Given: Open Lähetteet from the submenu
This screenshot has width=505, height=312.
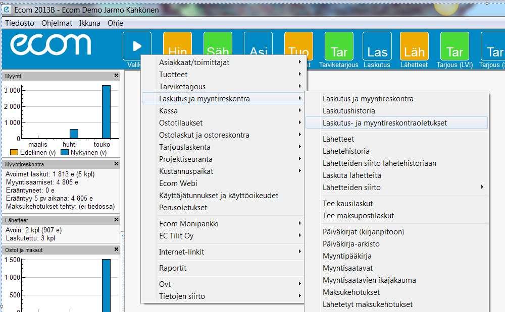Looking at the screenshot, I should [x=397, y=139].
